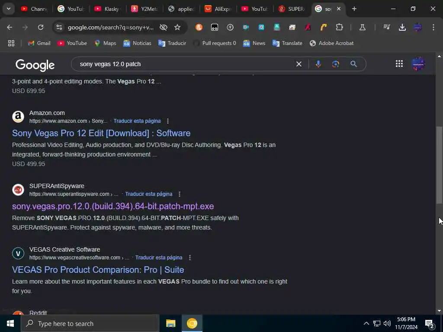Click the page vertical scrollbar thumb
443x332 pixels.
439,165
